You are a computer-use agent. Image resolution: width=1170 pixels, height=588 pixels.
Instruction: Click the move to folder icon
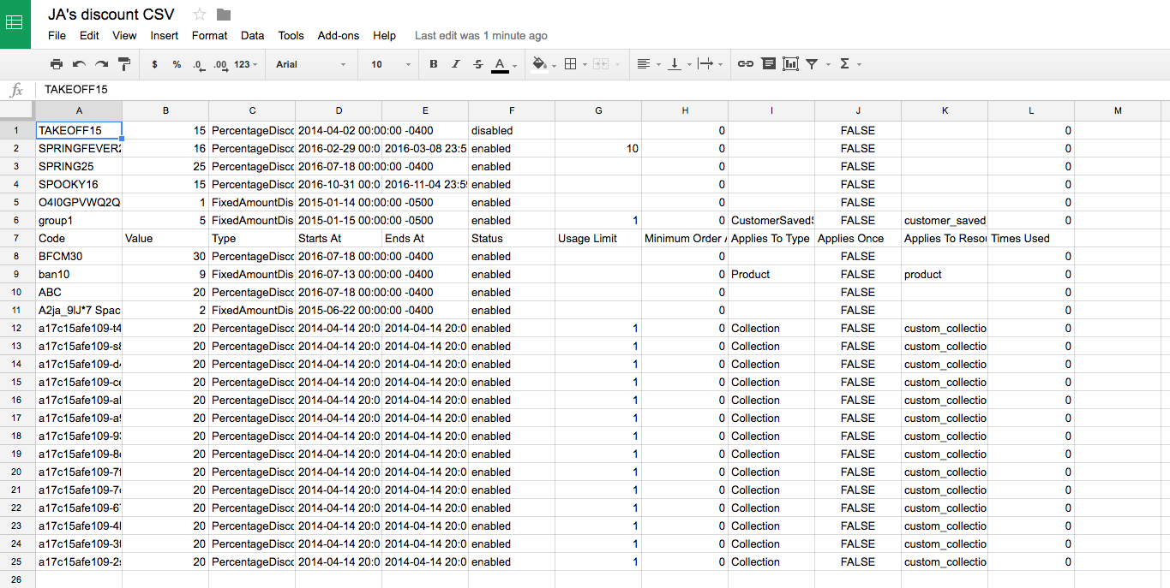coord(224,15)
